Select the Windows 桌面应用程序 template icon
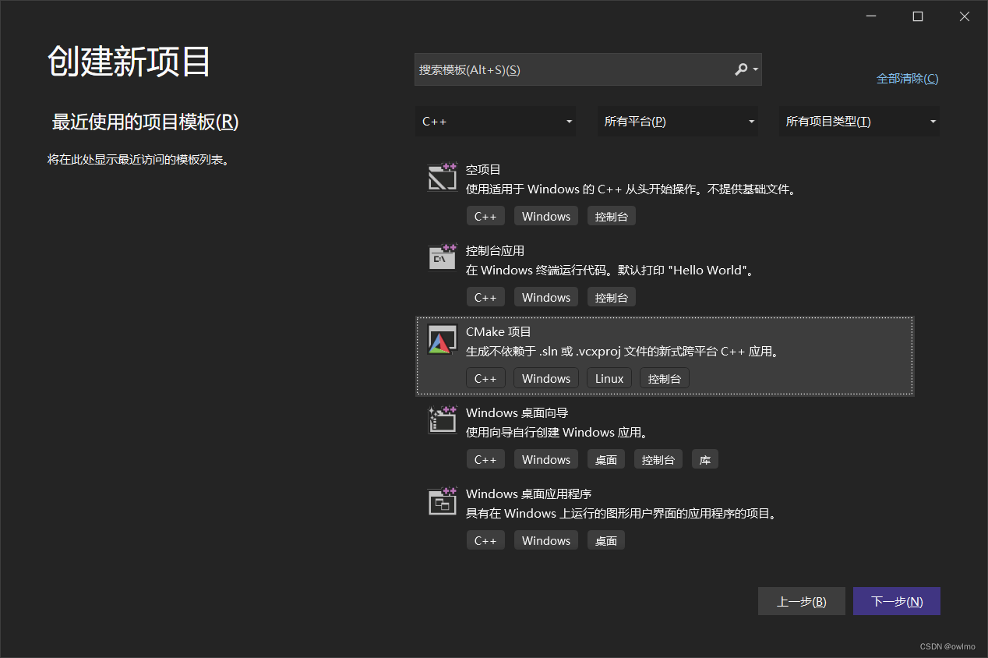This screenshot has height=658, width=988. [x=442, y=501]
